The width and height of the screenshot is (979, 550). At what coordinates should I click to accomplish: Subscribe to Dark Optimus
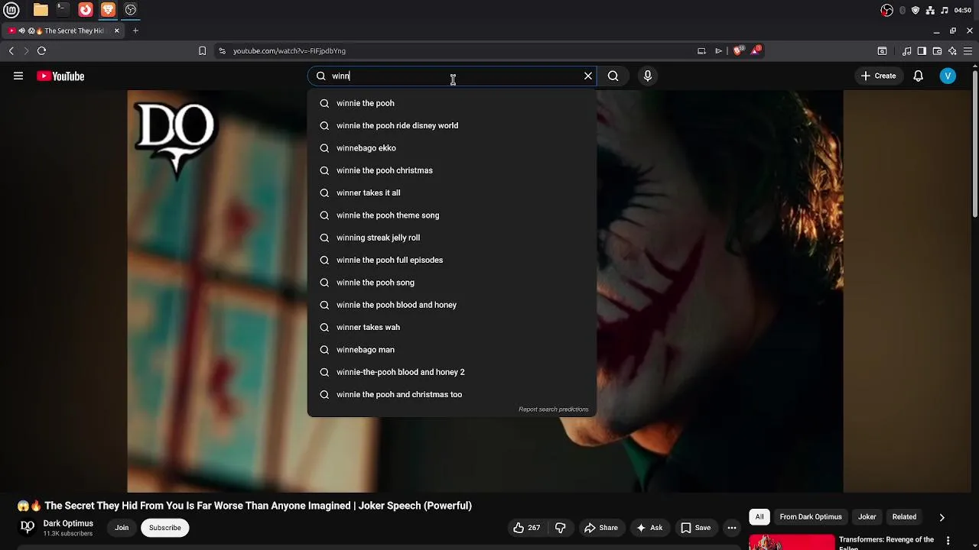[165, 528]
